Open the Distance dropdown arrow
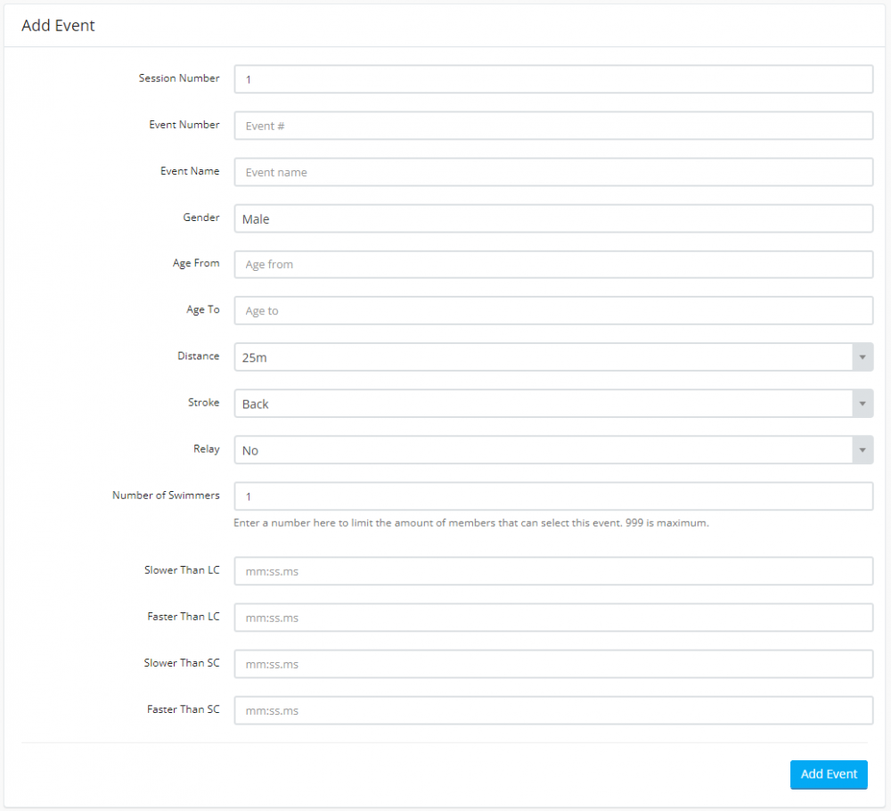The height and width of the screenshot is (811, 891). click(862, 356)
